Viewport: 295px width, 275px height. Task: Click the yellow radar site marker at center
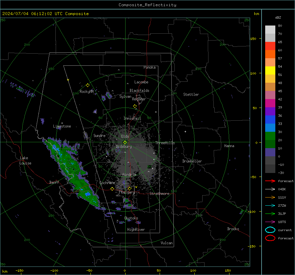coord(125,143)
